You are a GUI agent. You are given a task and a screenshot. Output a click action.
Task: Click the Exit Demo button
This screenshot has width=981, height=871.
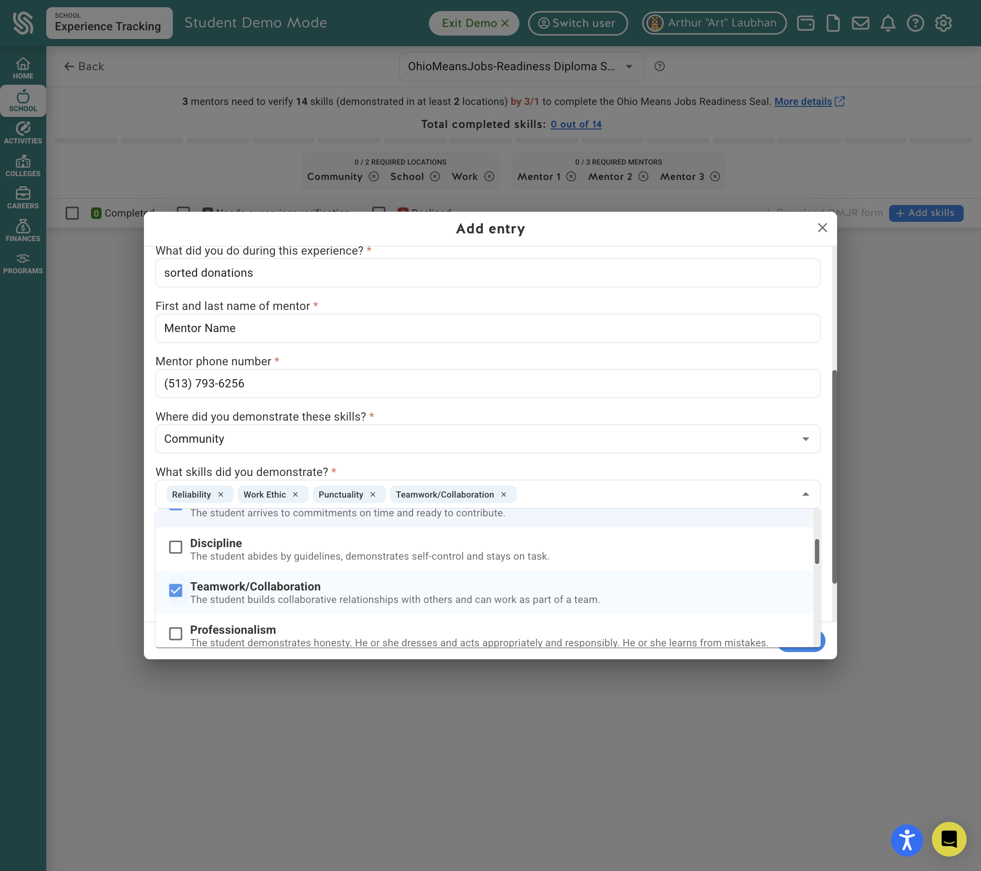point(474,23)
